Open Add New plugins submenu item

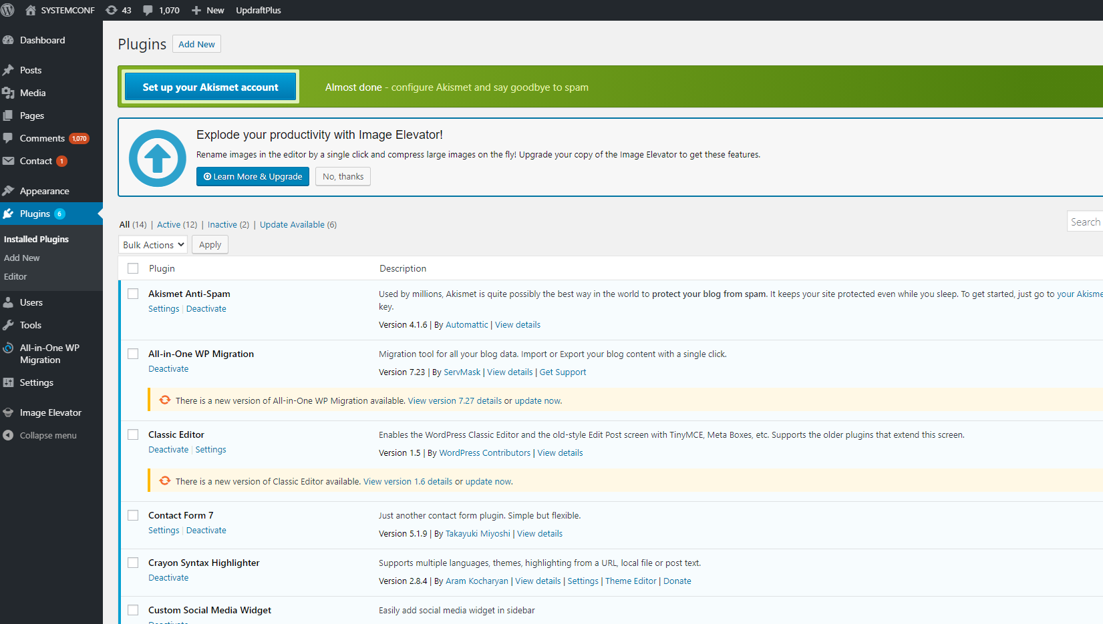click(x=22, y=258)
